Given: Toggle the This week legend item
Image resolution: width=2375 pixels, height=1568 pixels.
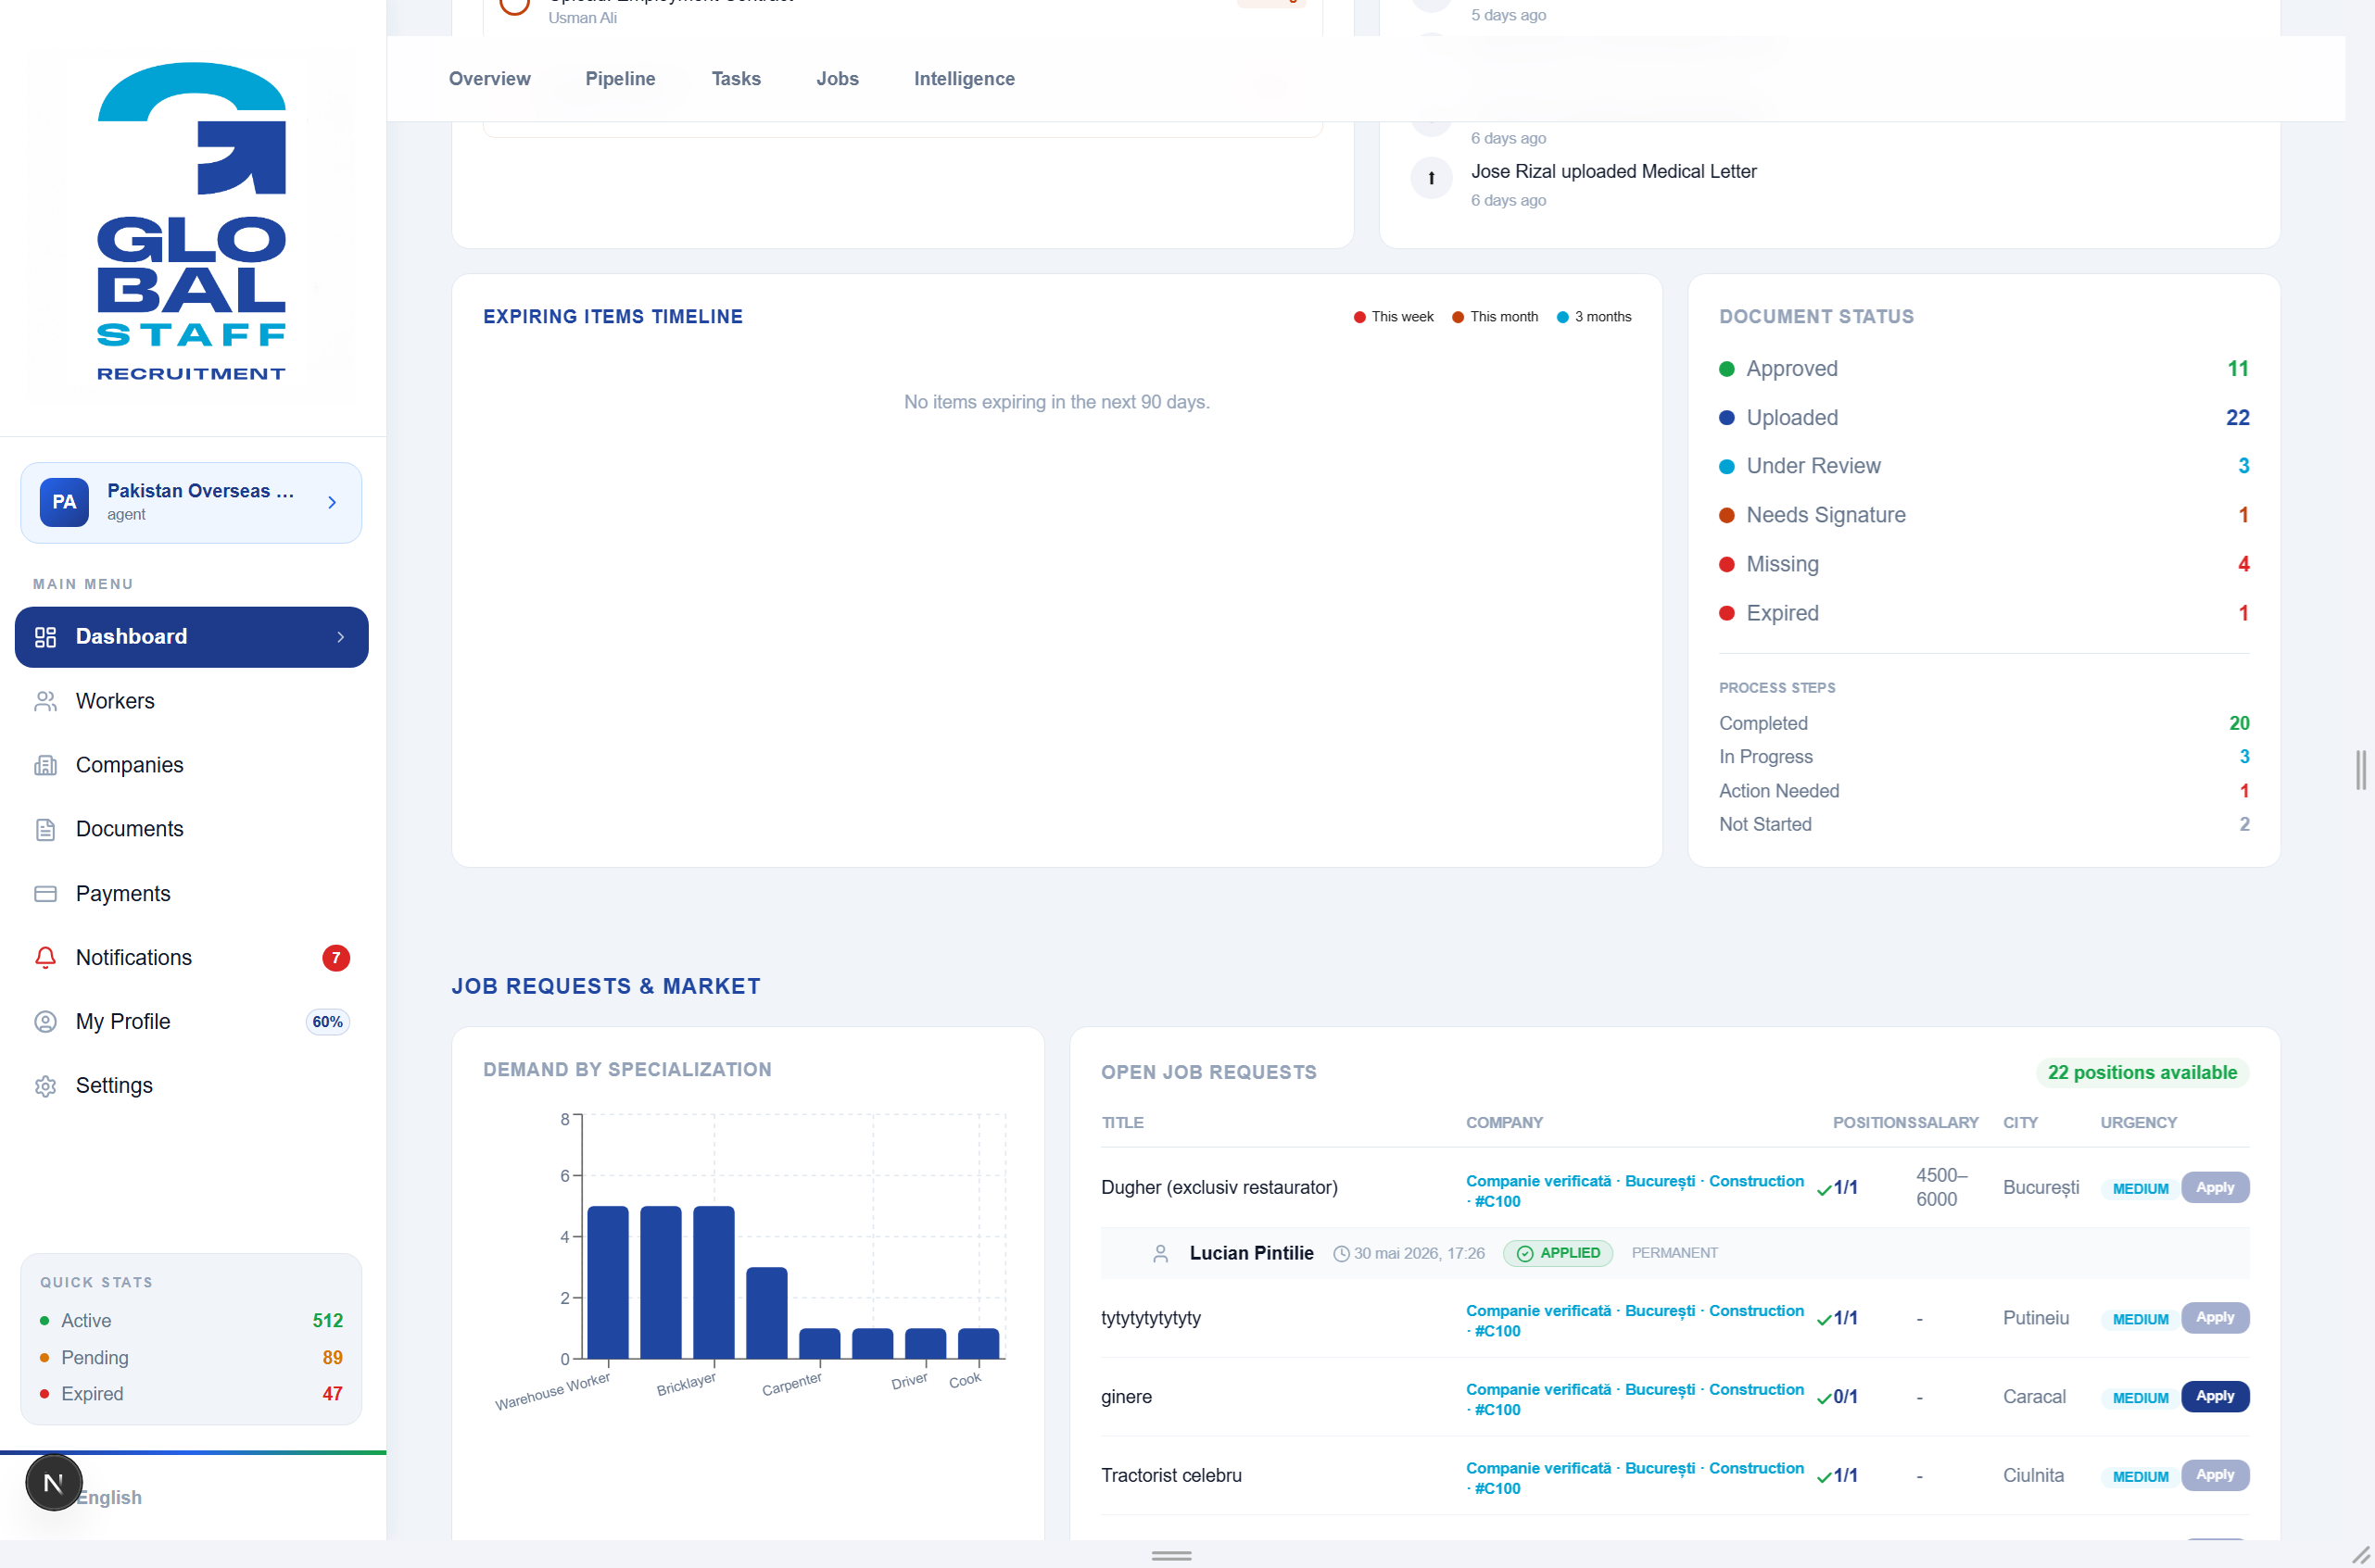Looking at the screenshot, I should click(x=1393, y=316).
